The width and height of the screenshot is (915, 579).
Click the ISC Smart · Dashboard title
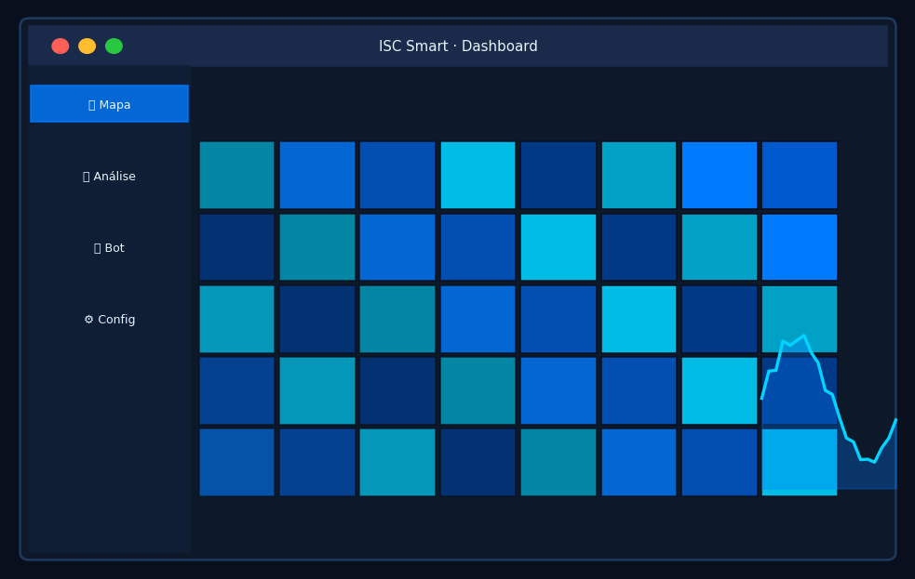click(x=457, y=46)
